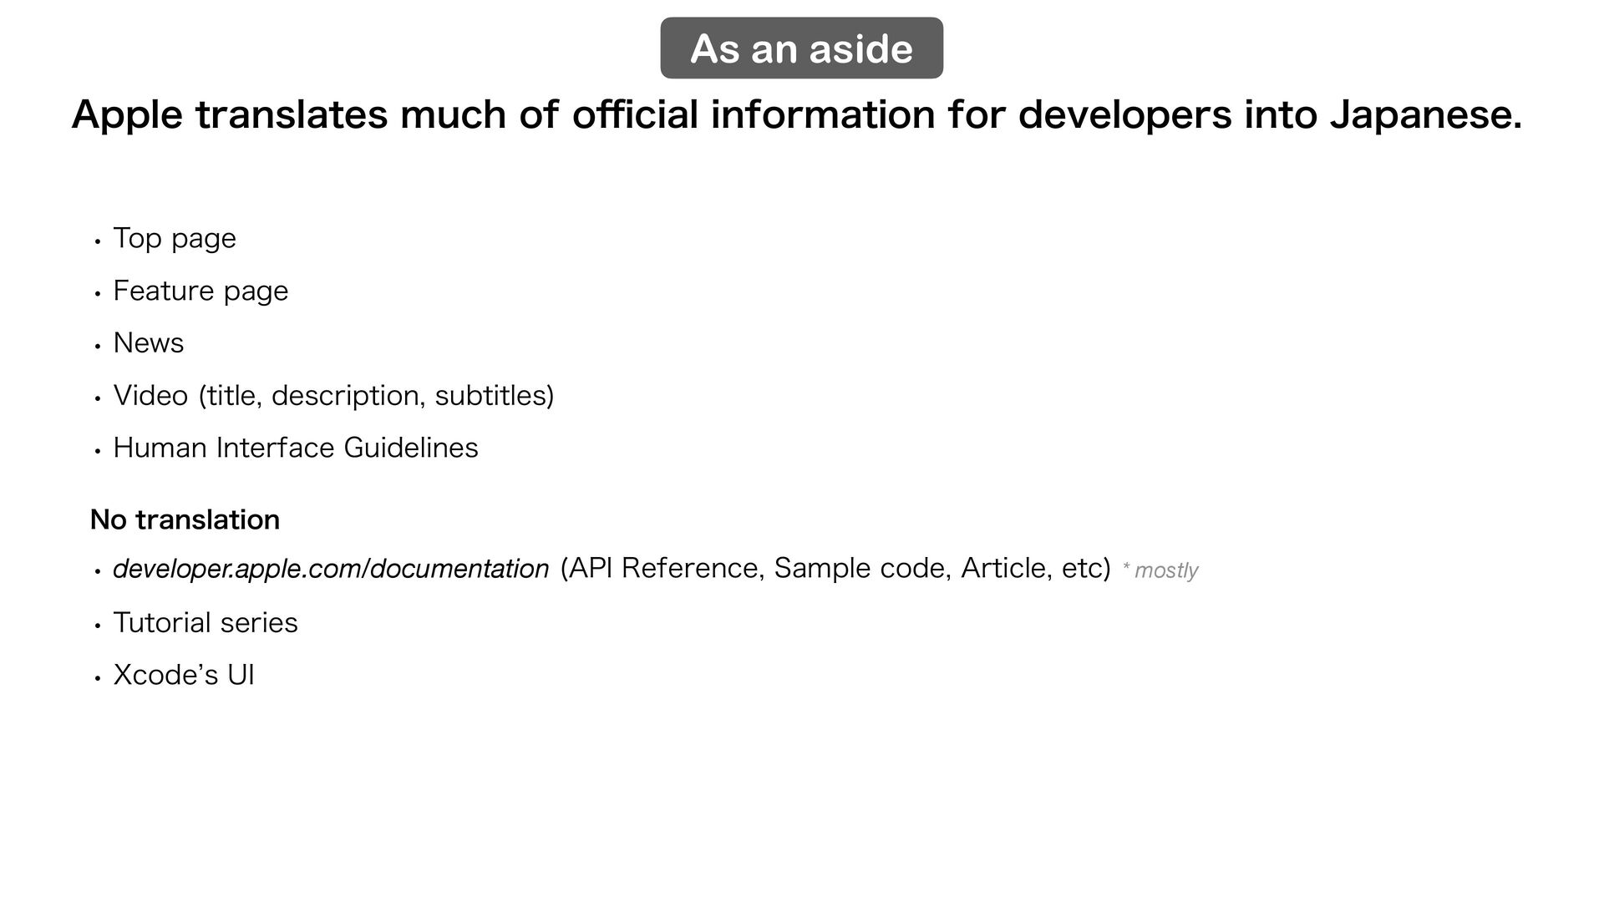This screenshot has width=1604, height=902.
Task: Select 'Human Interface Guidelines' bullet
Action: tap(296, 448)
